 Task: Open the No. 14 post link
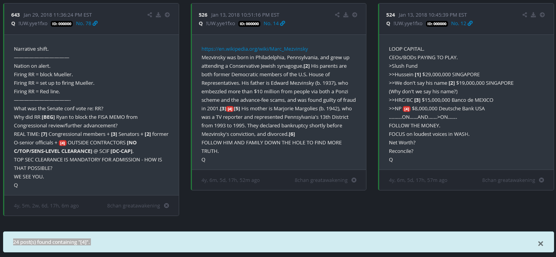pos(274,23)
